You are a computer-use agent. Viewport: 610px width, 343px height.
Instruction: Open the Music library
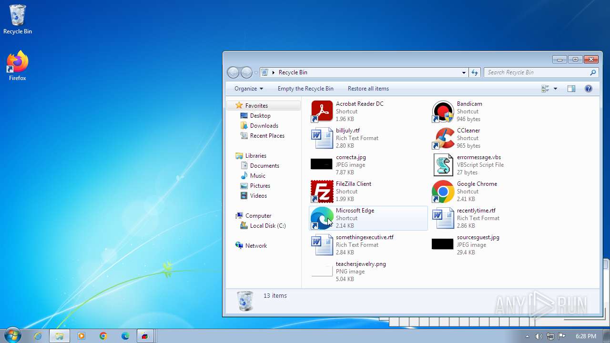(257, 176)
